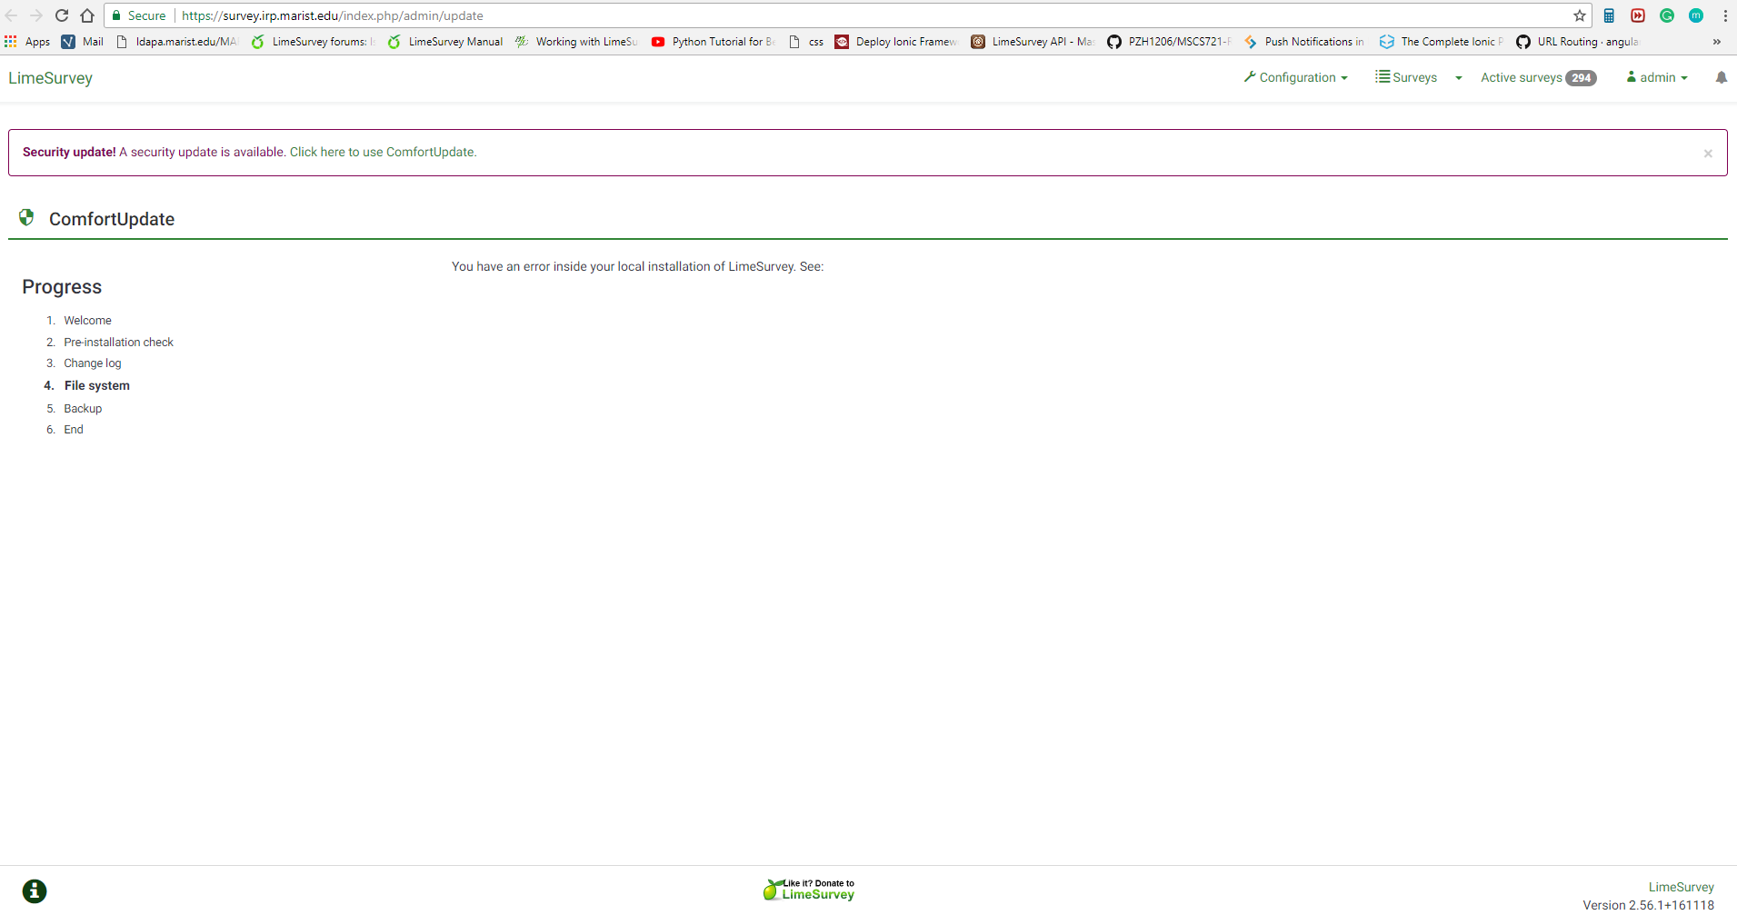Bookmark this page with the star icon

(x=1580, y=15)
